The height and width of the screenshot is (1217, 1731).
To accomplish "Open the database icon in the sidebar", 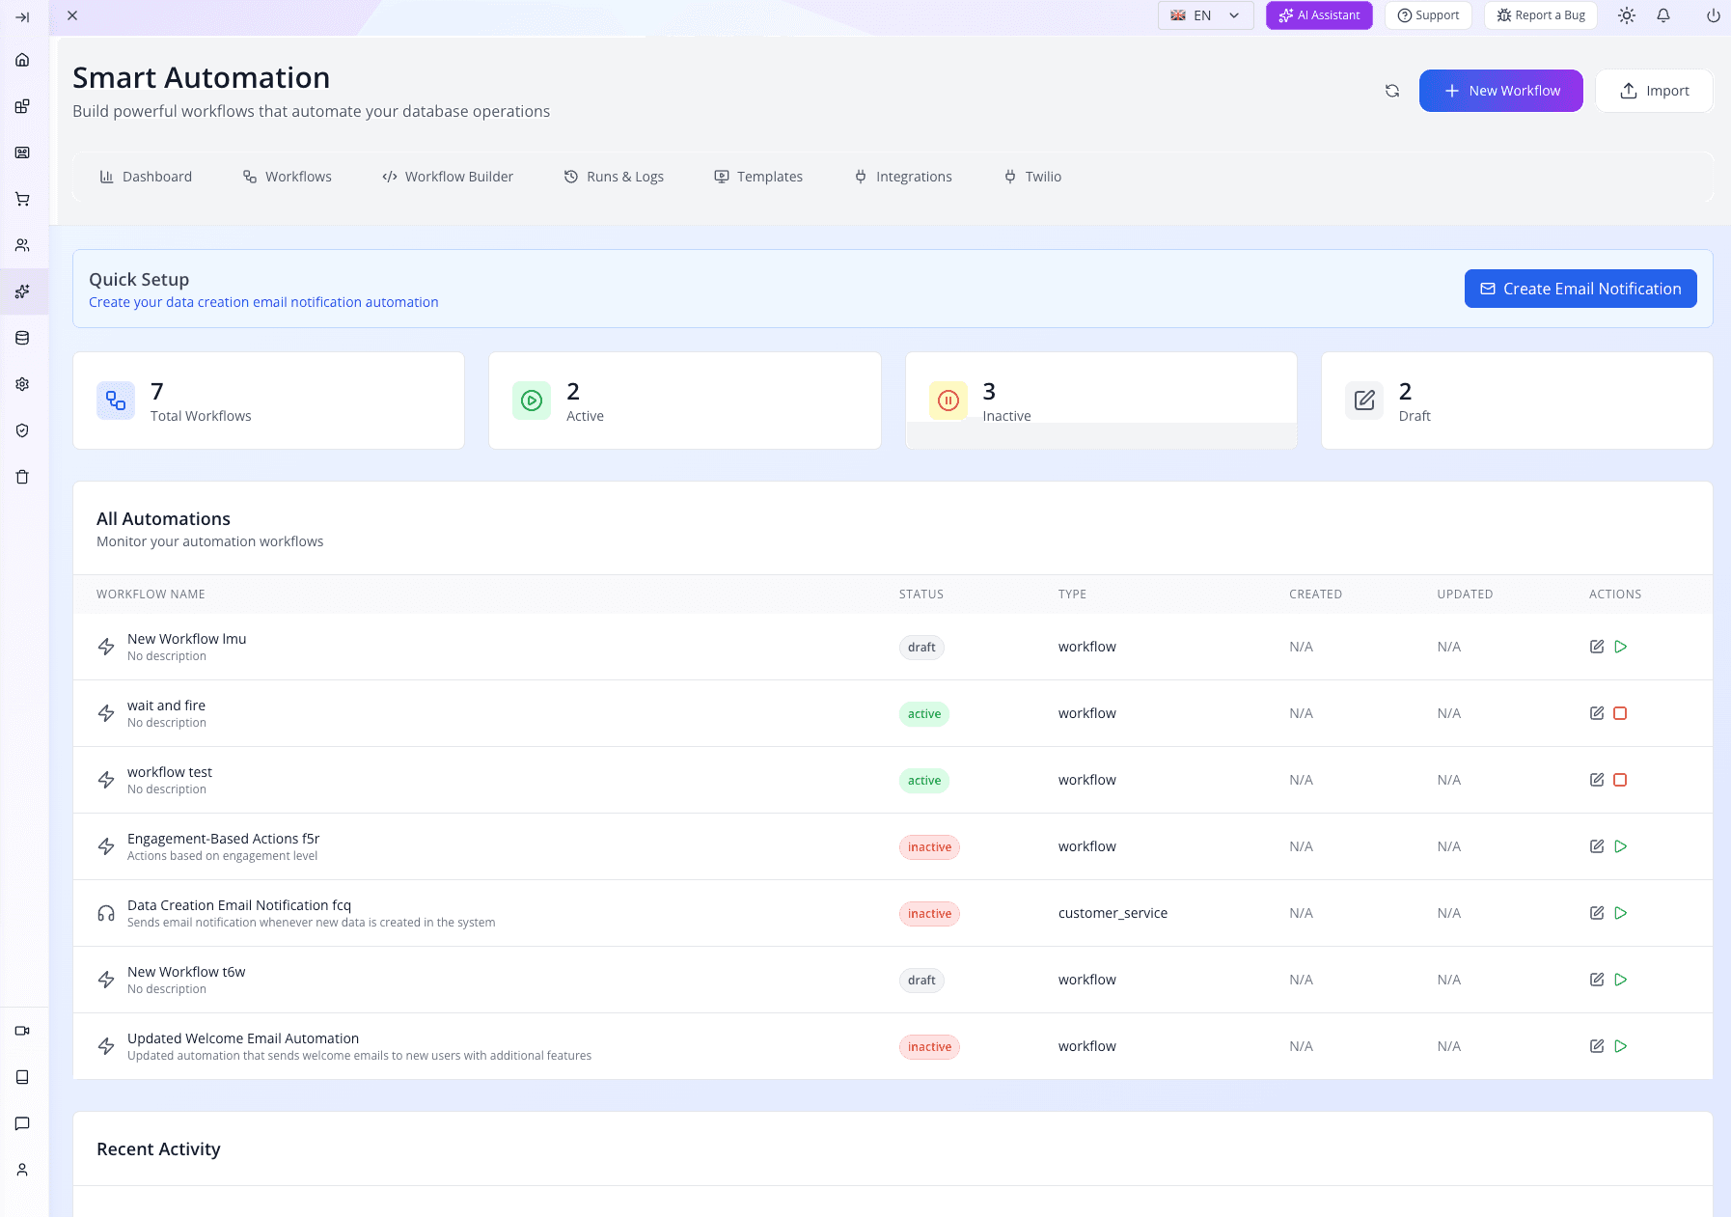I will [22, 338].
